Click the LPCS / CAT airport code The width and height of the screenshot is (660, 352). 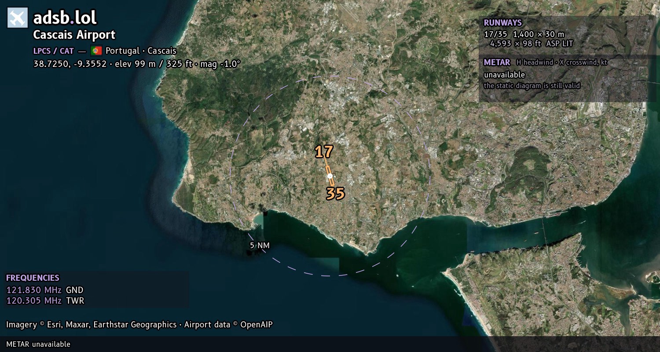(54, 51)
